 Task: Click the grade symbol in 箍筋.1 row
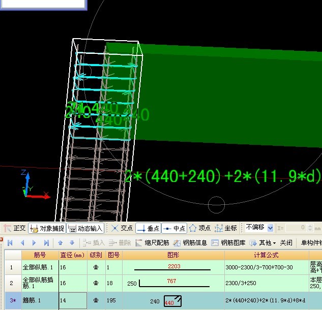coord(96,300)
